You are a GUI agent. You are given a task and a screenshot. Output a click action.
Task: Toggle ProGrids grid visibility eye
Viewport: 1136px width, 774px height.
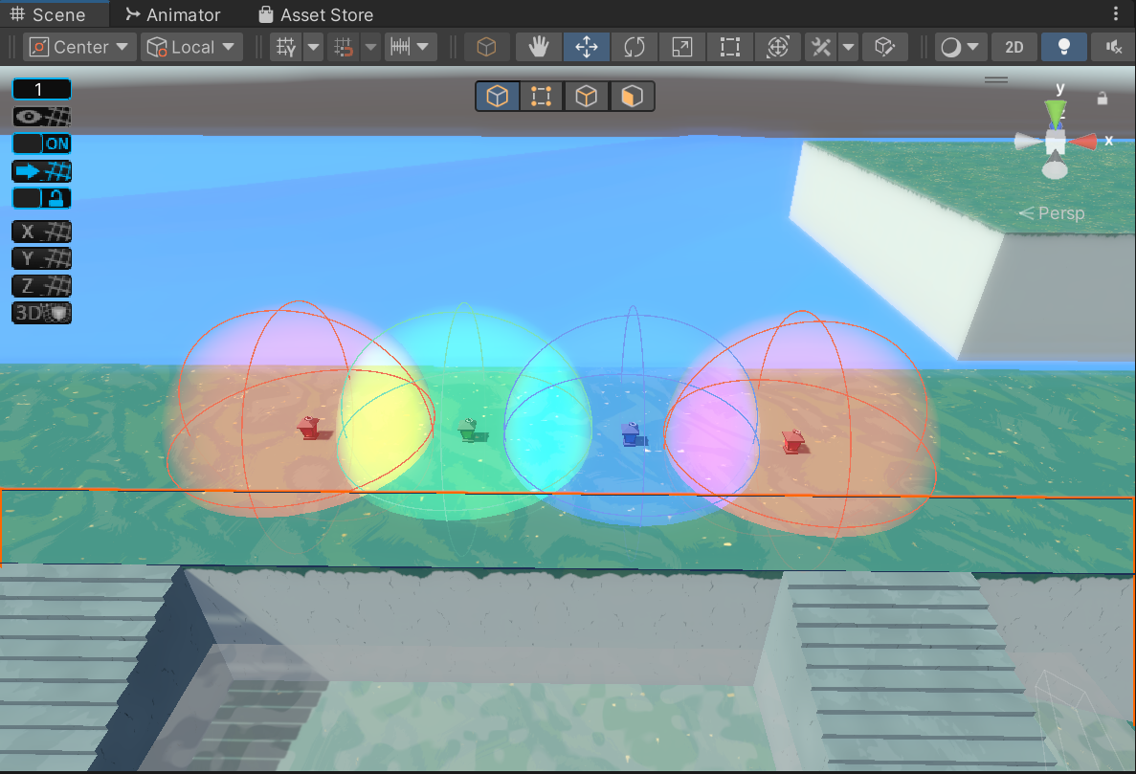[42, 117]
